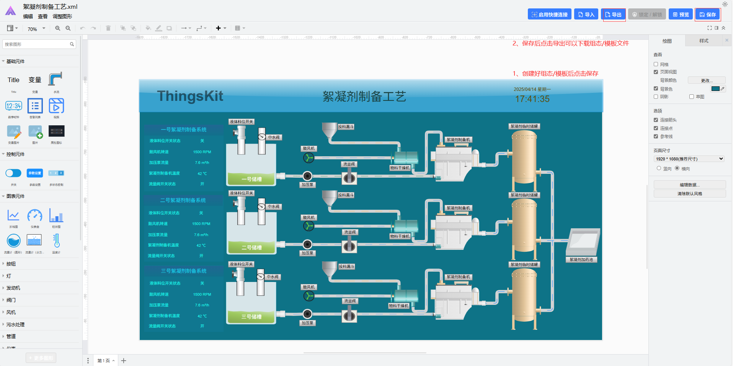Click the background color swatch
Image resolution: width=733 pixels, height=366 pixels.
715,89
